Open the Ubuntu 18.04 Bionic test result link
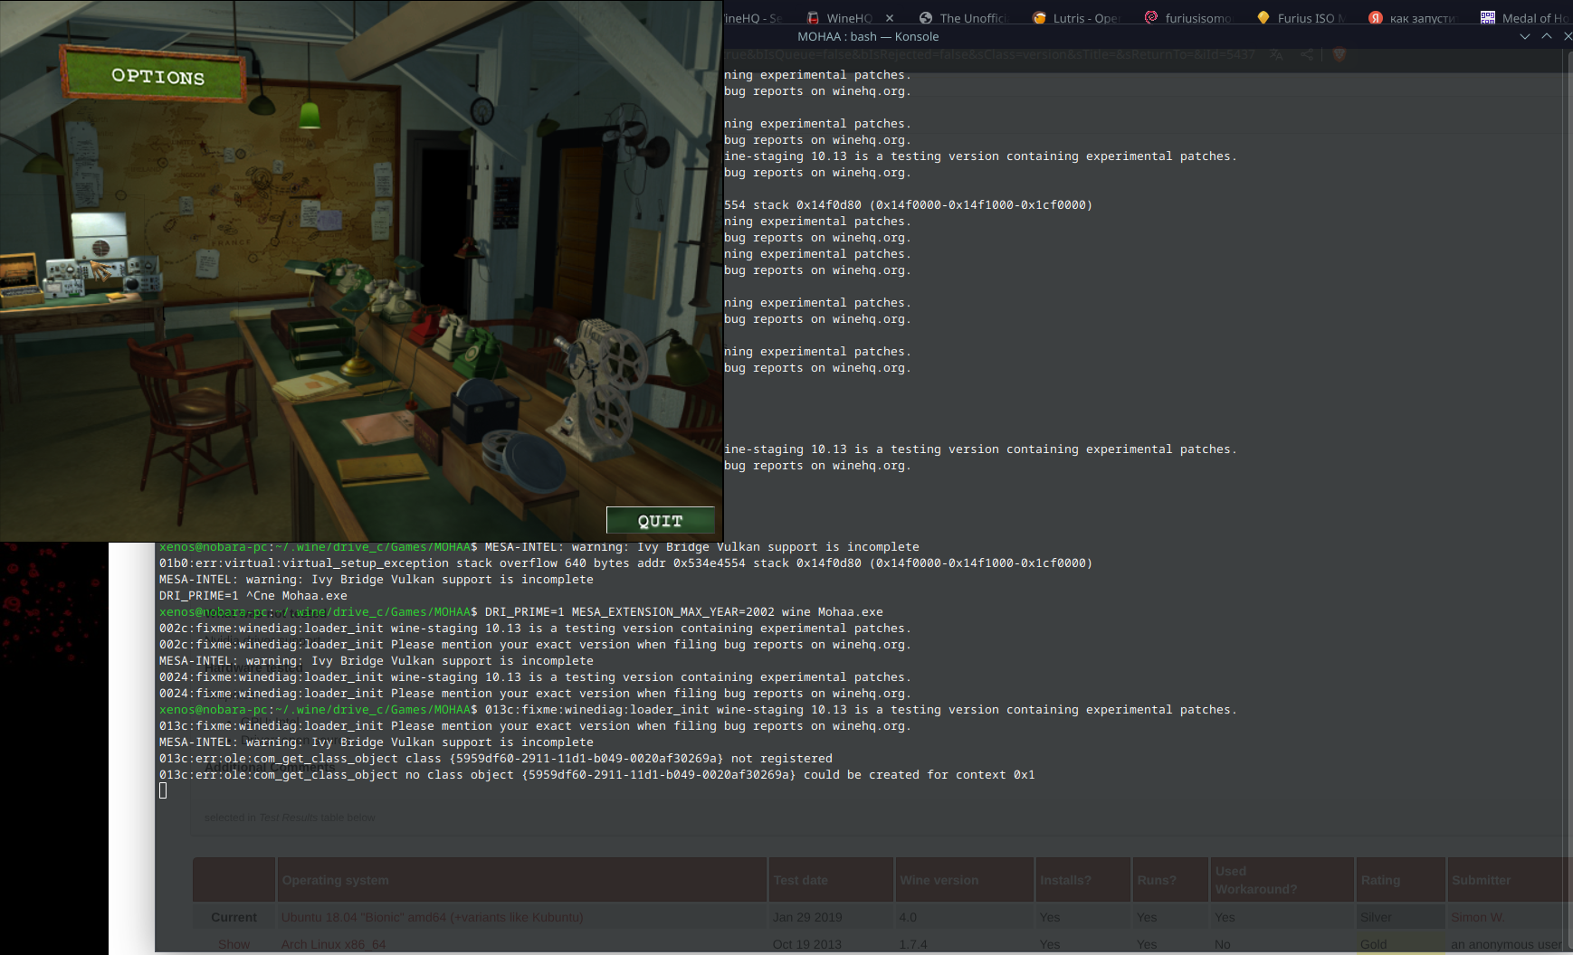This screenshot has height=955, width=1573. (x=432, y=917)
